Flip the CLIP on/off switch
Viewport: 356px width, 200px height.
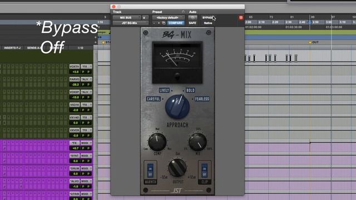(x=204, y=171)
